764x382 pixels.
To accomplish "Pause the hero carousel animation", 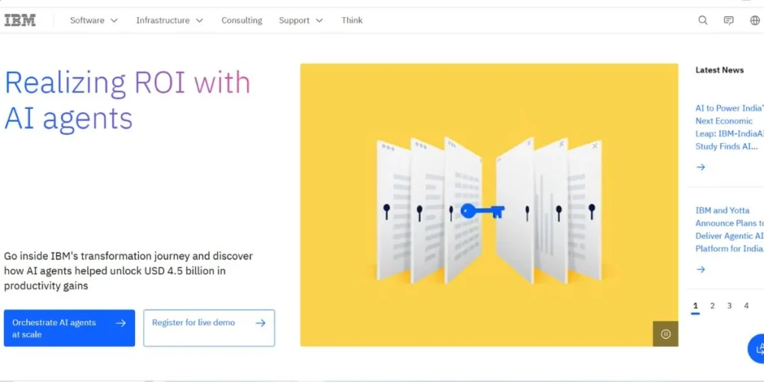I will point(666,334).
